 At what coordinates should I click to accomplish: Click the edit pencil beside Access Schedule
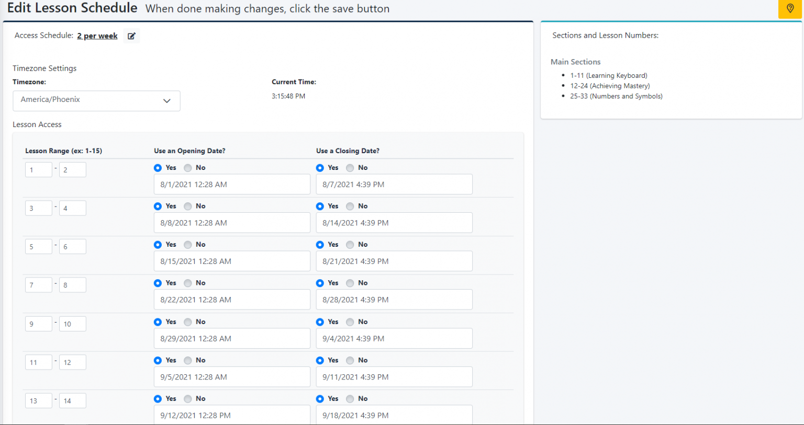click(131, 35)
